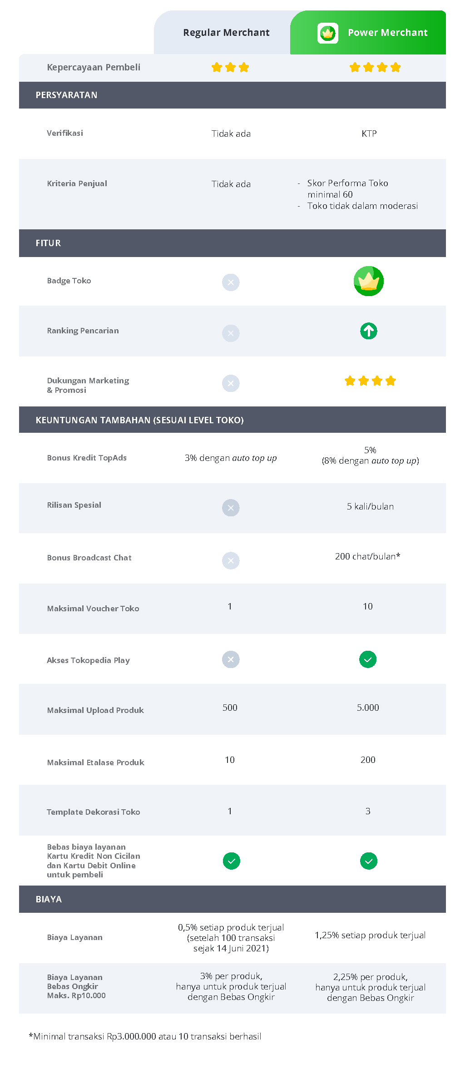Click the green up-arrow Ranking Pencarian icon

pyautogui.click(x=369, y=331)
